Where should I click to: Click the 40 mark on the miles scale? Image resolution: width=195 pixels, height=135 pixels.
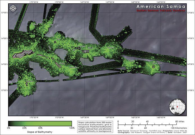147,121
